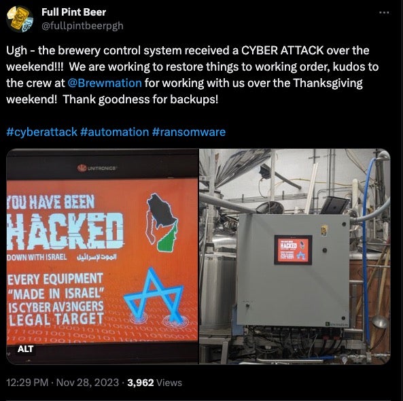Open the #automation hashtag
Viewport: 403px width, 401px height.
tap(115, 132)
